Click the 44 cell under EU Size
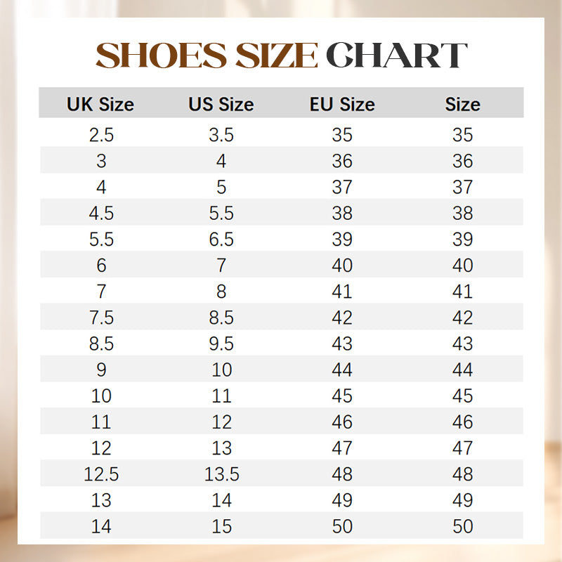 (342, 370)
